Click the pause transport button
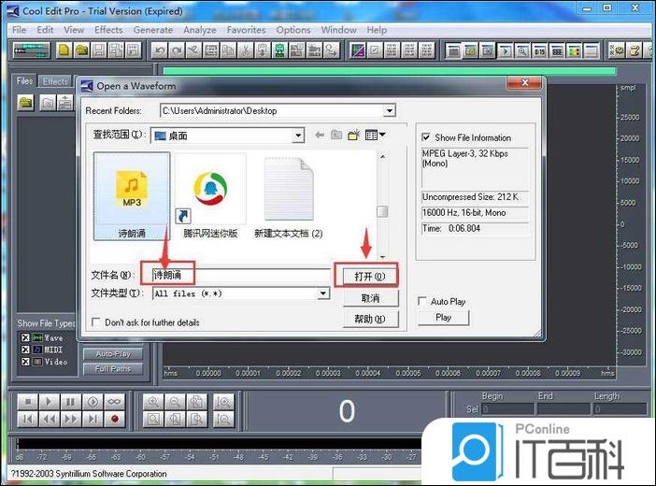This screenshot has width=656, height=486. (x=71, y=402)
